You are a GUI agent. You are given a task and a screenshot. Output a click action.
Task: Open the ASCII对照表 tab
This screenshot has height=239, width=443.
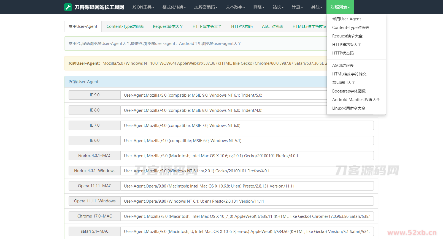click(272, 26)
